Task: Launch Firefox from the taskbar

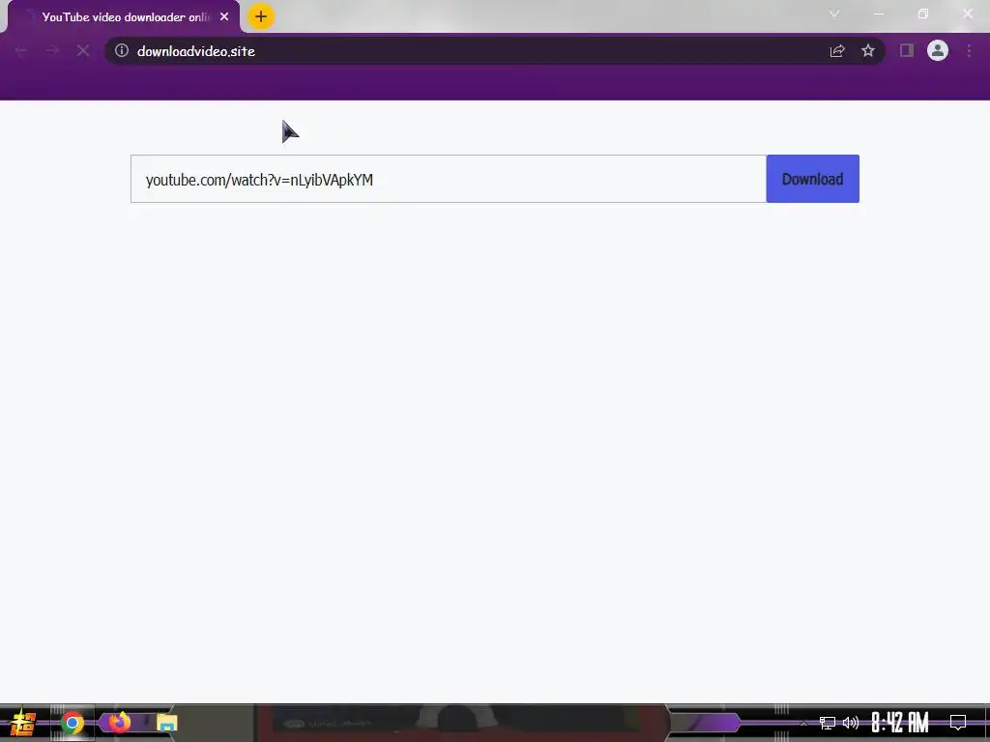Action: pyautogui.click(x=119, y=722)
